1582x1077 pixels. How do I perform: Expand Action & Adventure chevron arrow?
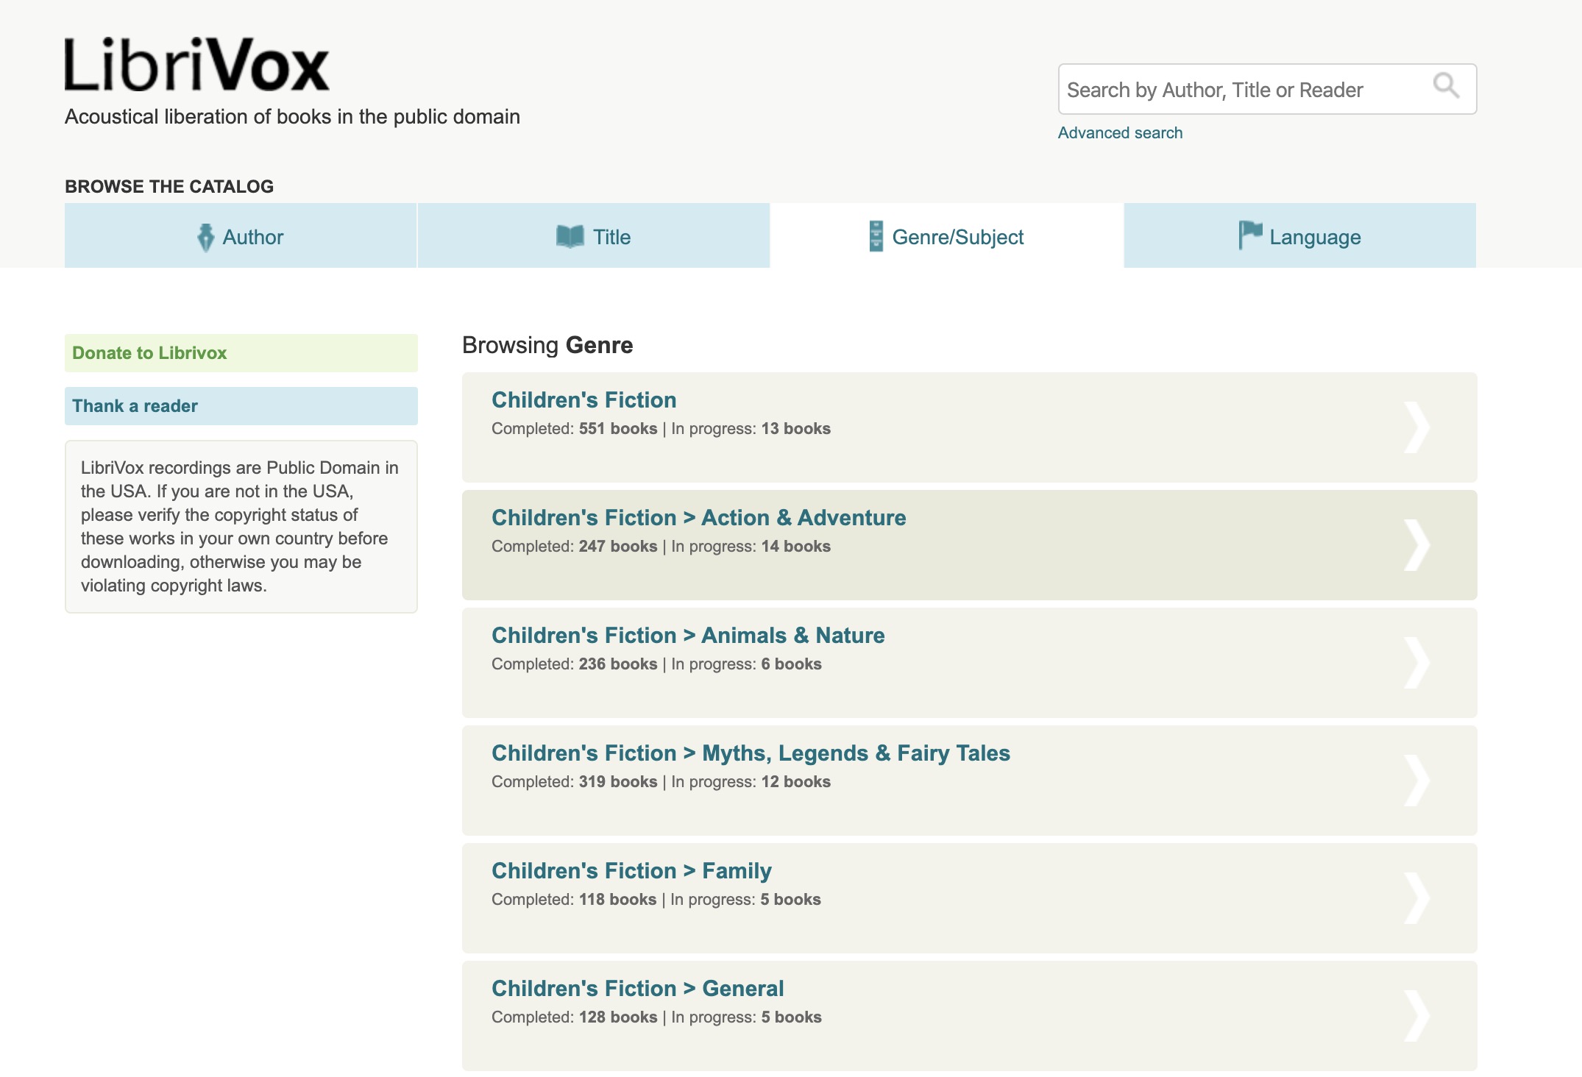pos(1416,545)
